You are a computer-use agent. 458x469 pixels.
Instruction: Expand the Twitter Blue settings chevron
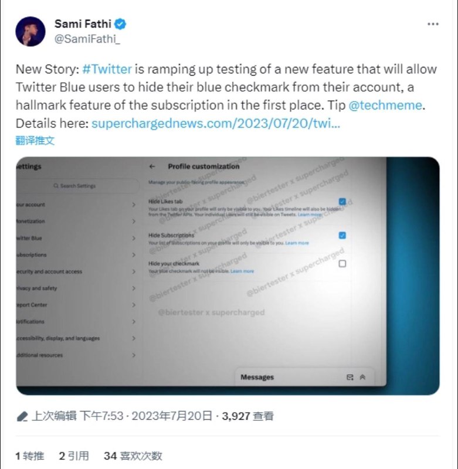(134, 238)
